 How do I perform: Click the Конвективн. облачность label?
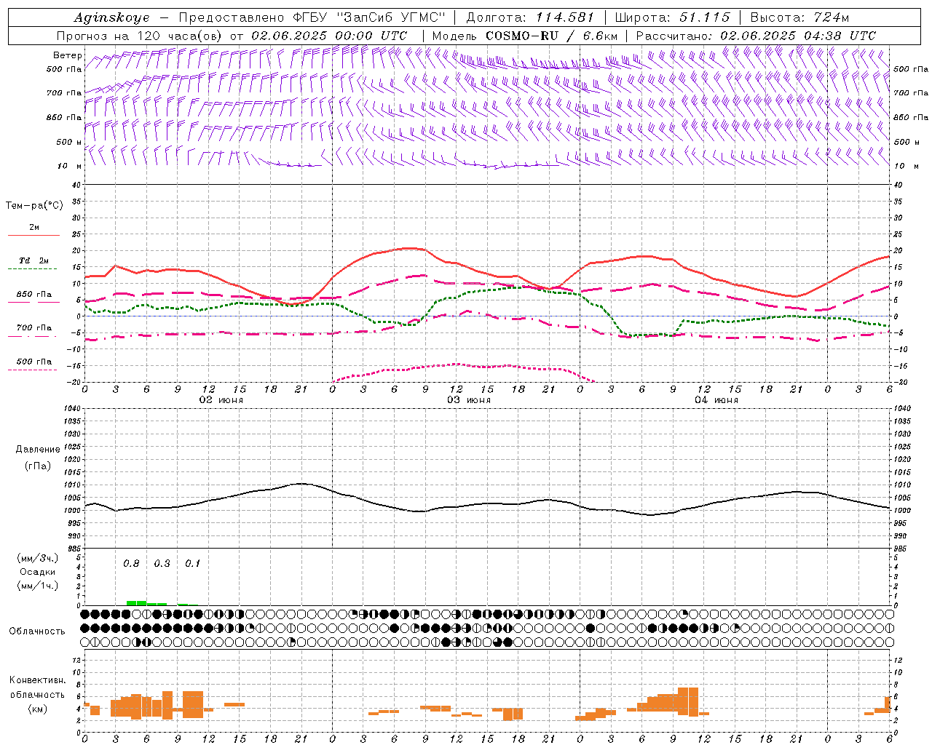tap(38, 688)
